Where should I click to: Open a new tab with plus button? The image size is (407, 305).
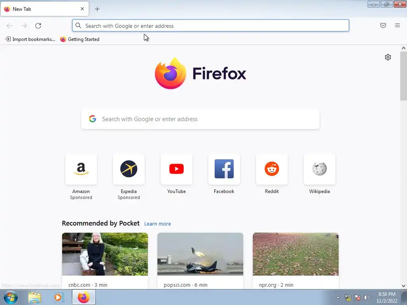[x=97, y=9]
